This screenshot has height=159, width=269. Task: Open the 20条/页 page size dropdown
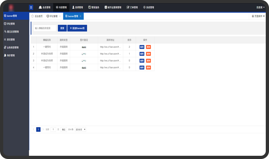[80, 130]
